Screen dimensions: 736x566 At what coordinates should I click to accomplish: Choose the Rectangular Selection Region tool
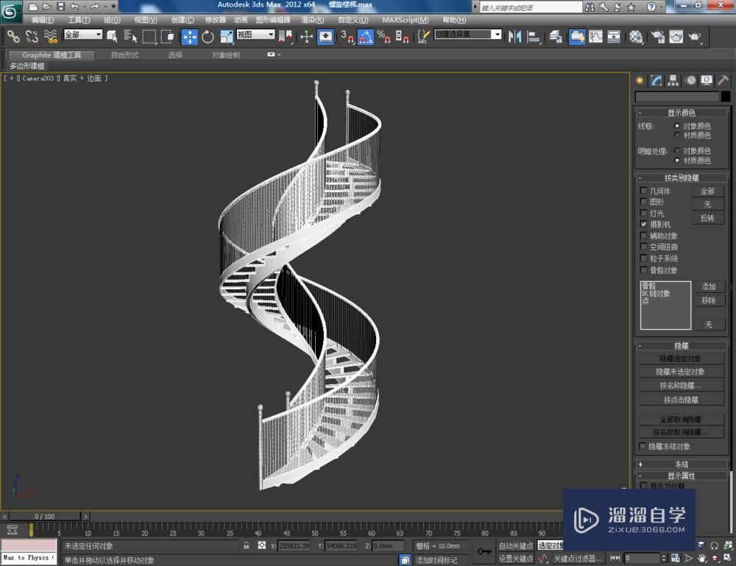(x=149, y=36)
